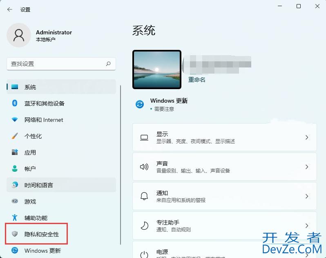
Task: Open the 声音 settings card
Action: (225, 167)
